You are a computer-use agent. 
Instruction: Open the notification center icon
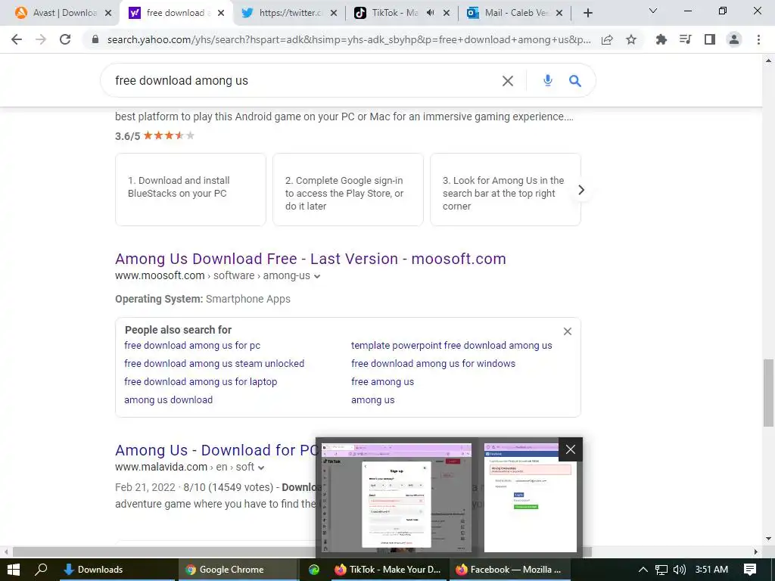point(750,569)
